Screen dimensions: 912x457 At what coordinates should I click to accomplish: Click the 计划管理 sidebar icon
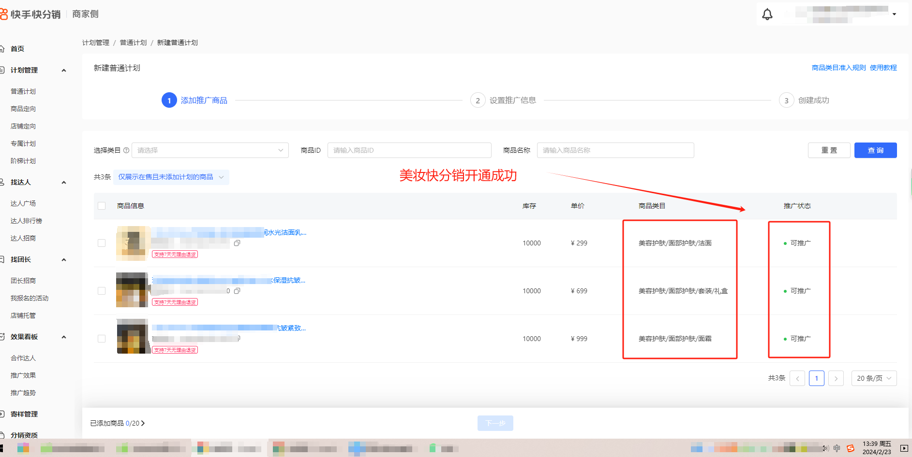[x=2, y=70]
